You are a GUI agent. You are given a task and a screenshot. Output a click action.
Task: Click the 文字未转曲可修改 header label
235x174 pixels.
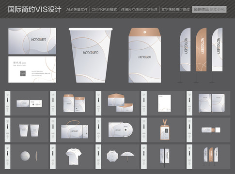coord(175,10)
